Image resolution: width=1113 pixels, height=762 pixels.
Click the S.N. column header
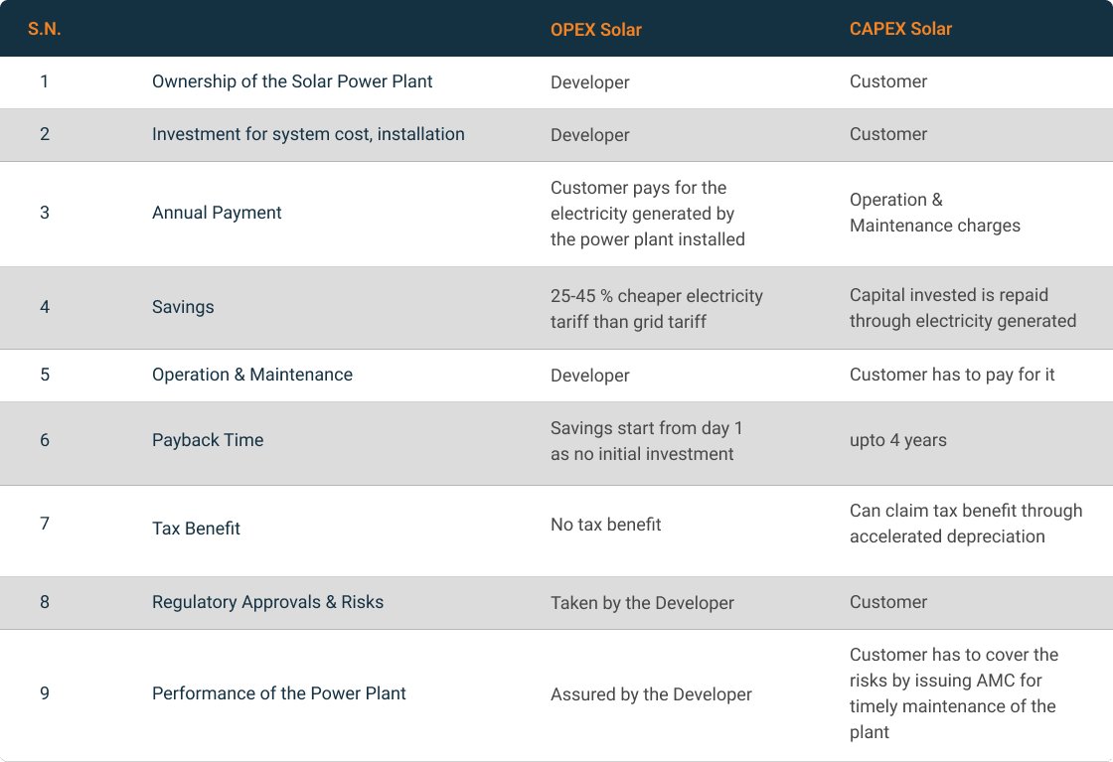pos(45,29)
